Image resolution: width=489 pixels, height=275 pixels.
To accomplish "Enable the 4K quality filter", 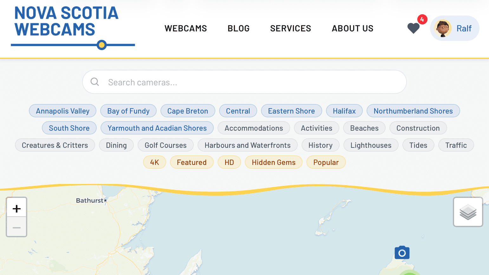I will [154, 162].
